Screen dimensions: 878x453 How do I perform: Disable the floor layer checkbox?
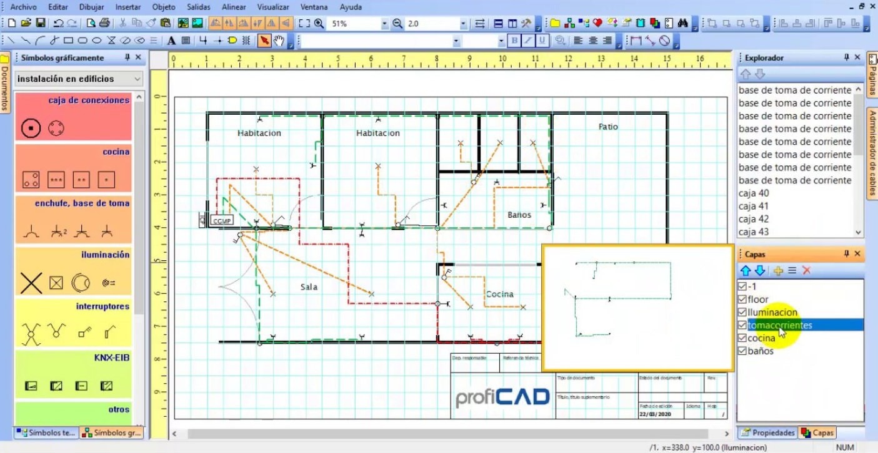tap(742, 299)
